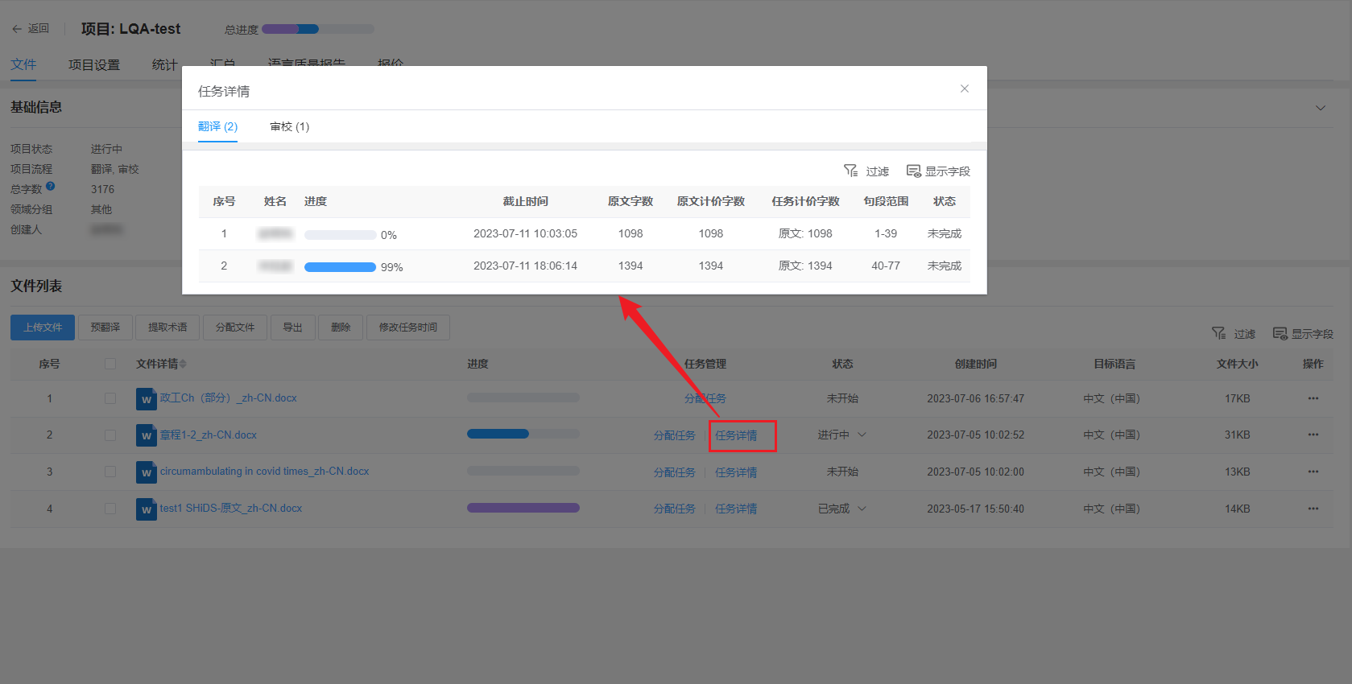
Task: Click Word icon of circumambulating in covid times file
Action: [x=146, y=472]
